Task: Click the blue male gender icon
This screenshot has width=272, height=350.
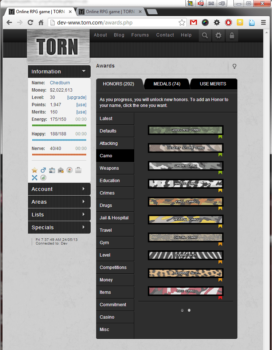Action: (43, 170)
